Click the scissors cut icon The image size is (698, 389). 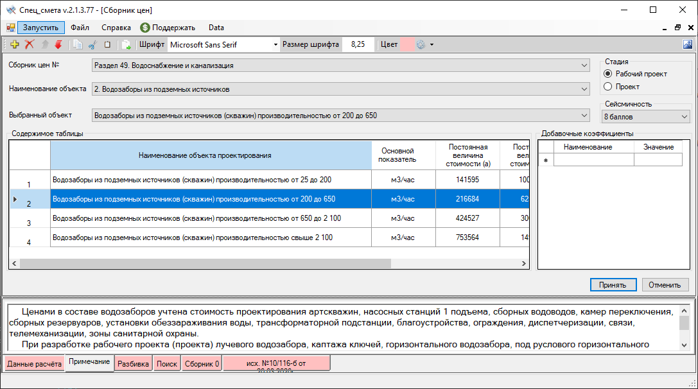[92, 44]
